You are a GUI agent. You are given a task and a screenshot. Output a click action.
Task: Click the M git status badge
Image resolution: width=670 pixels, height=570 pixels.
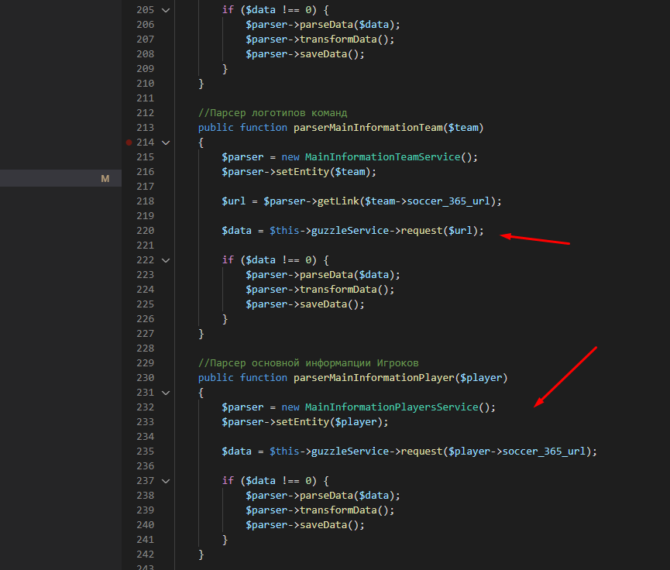(105, 179)
